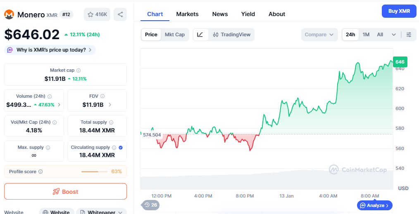This screenshot has width=419, height=214.
Task: Switch to TradingView chart mode
Action: point(232,35)
